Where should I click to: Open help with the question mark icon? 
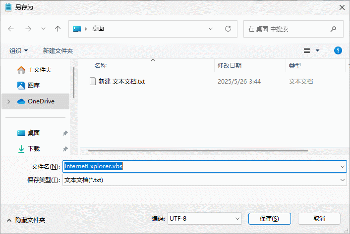[338, 50]
